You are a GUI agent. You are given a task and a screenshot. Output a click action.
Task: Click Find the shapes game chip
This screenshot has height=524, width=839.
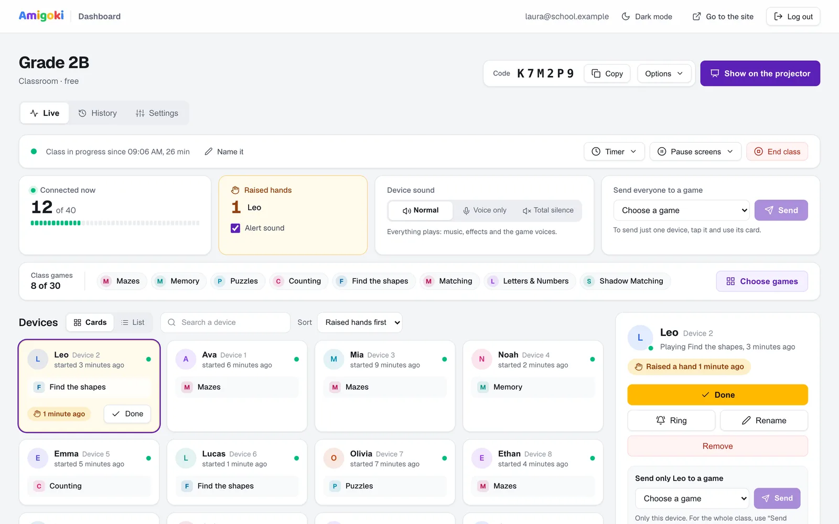point(374,281)
